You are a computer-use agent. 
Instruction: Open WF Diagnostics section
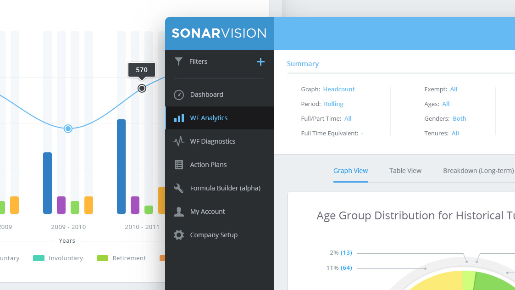pos(219,141)
